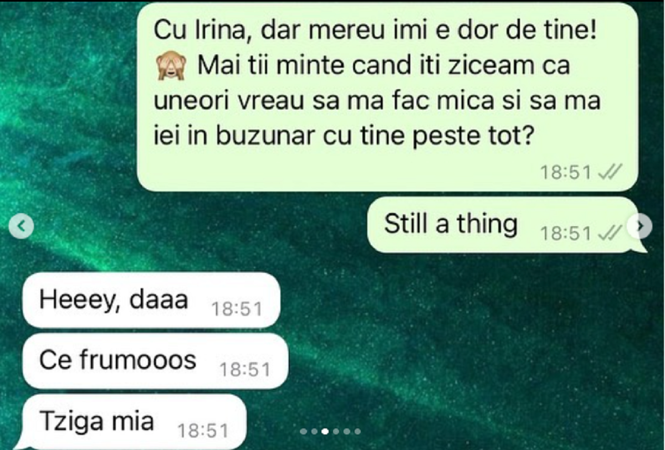The image size is (665, 450).
Task: Select the "Ce frumooos" message bubble
Action: click(155, 361)
